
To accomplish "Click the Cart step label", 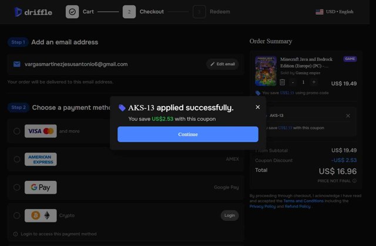I will [x=88, y=12].
